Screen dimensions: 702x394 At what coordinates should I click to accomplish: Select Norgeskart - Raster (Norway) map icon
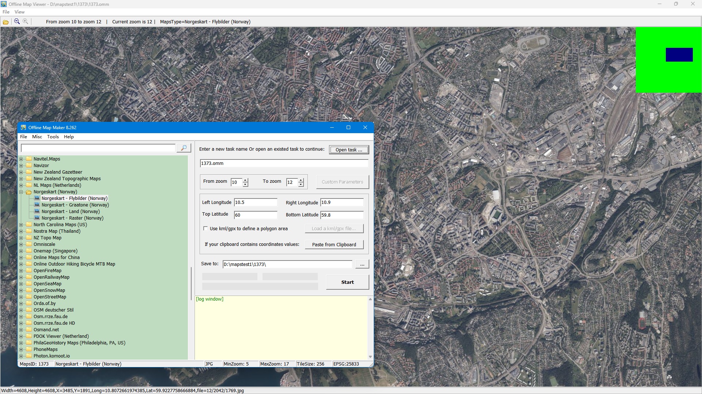[37, 218]
